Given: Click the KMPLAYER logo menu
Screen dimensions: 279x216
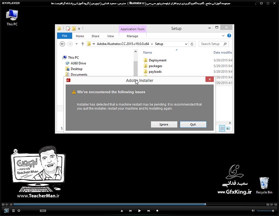Looking at the screenshot, I should click(x=11, y=3).
